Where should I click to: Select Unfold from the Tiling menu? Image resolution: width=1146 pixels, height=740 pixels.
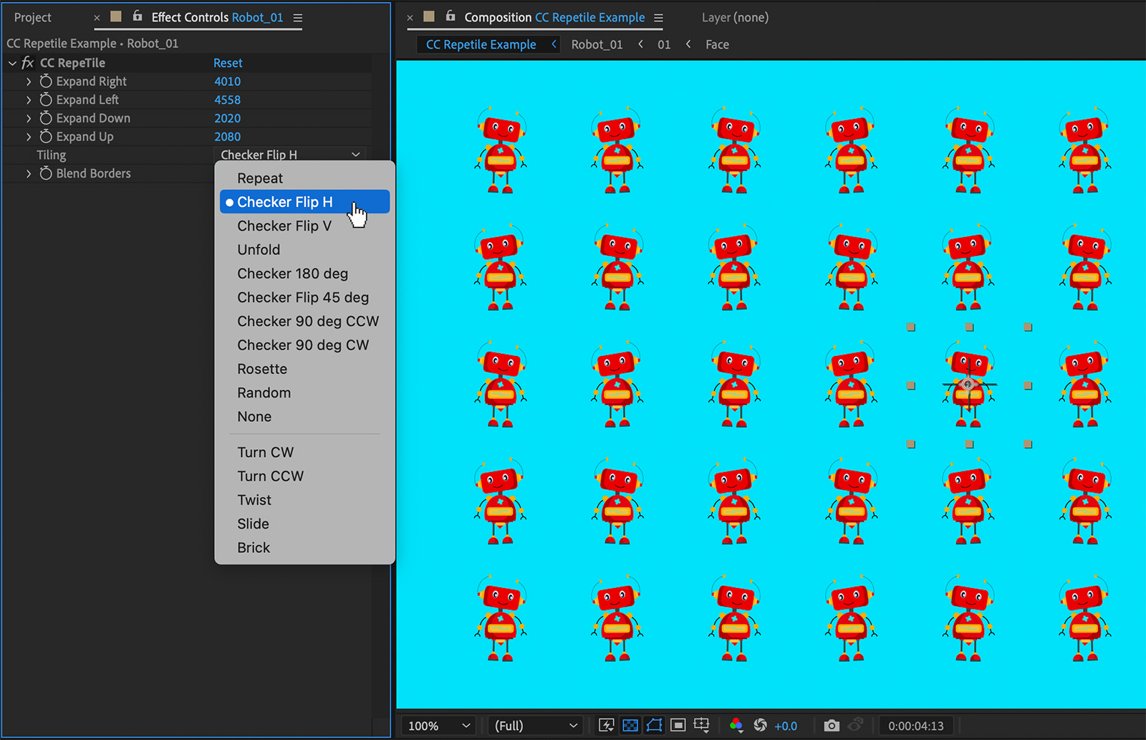pyautogui.click(x=258, y=249)
